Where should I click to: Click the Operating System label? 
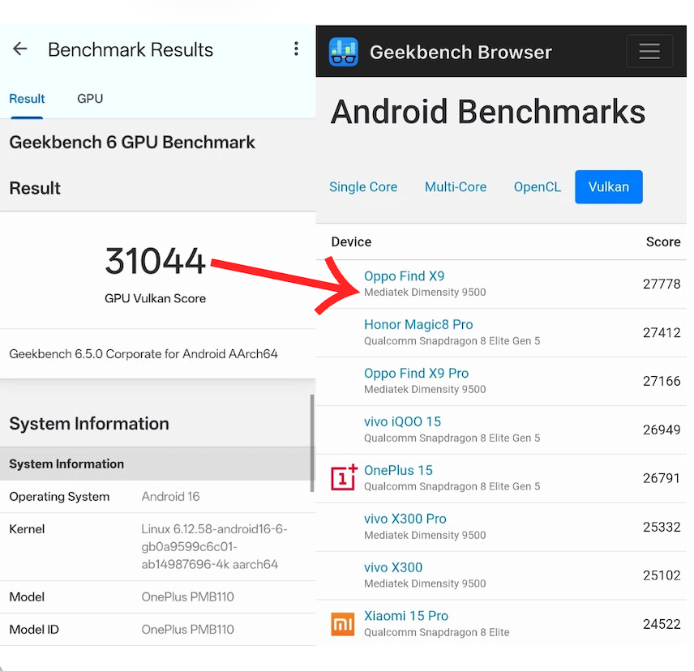[59, 496]
